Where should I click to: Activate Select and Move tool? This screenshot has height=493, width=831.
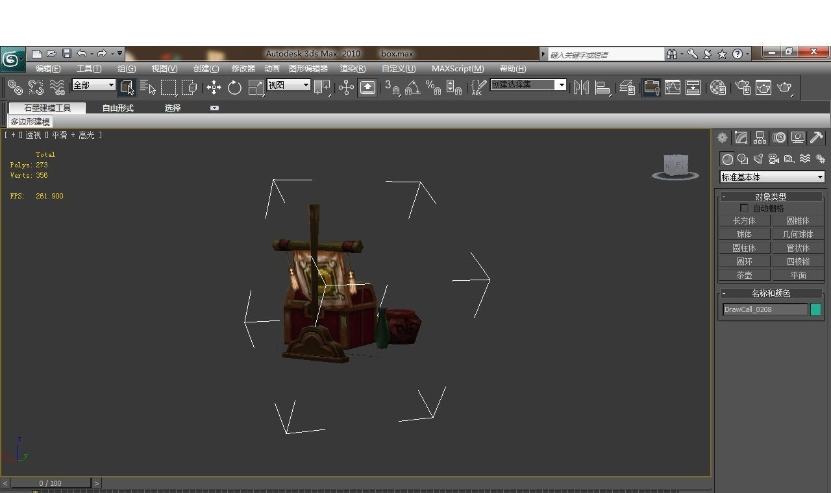point(214,87)
